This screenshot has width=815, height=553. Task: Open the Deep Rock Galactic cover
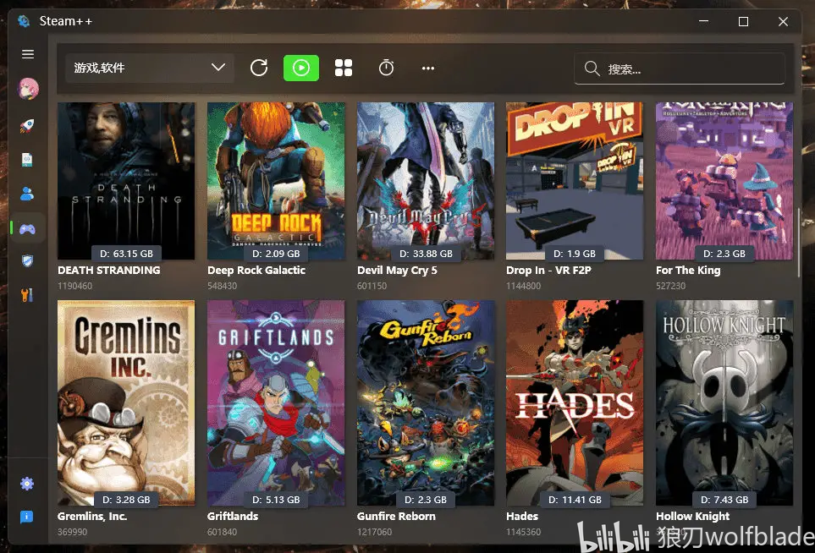coord(276,181)
